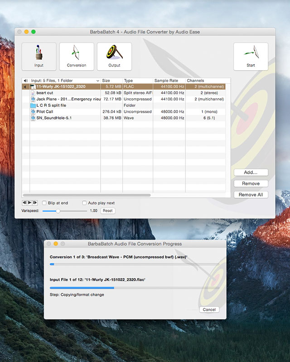Click the Split stereo AIF type cell
The width and height of the screenshot is (290, 362).
[138, 93]
